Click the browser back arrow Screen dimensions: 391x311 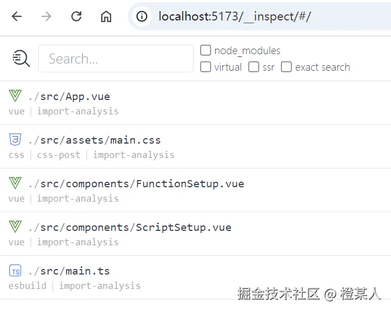(17, 17)
